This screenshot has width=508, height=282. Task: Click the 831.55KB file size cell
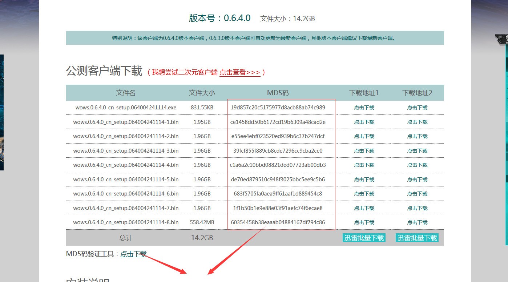(x=202, y=108)
